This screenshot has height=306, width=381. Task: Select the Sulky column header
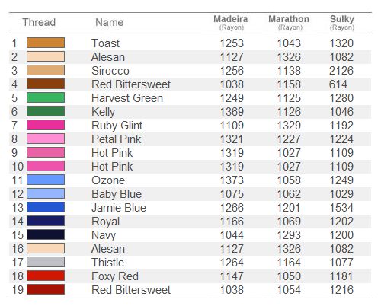(x=342, y=22)
